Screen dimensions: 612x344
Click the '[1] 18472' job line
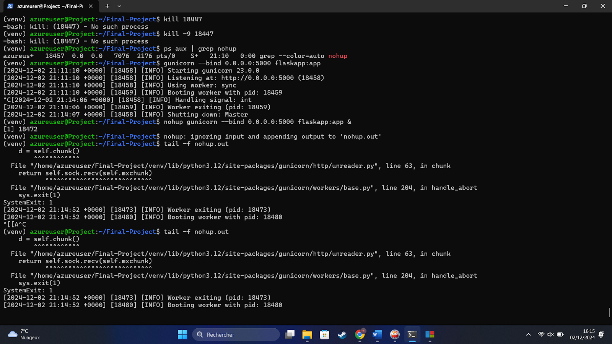tap(20, 129)
